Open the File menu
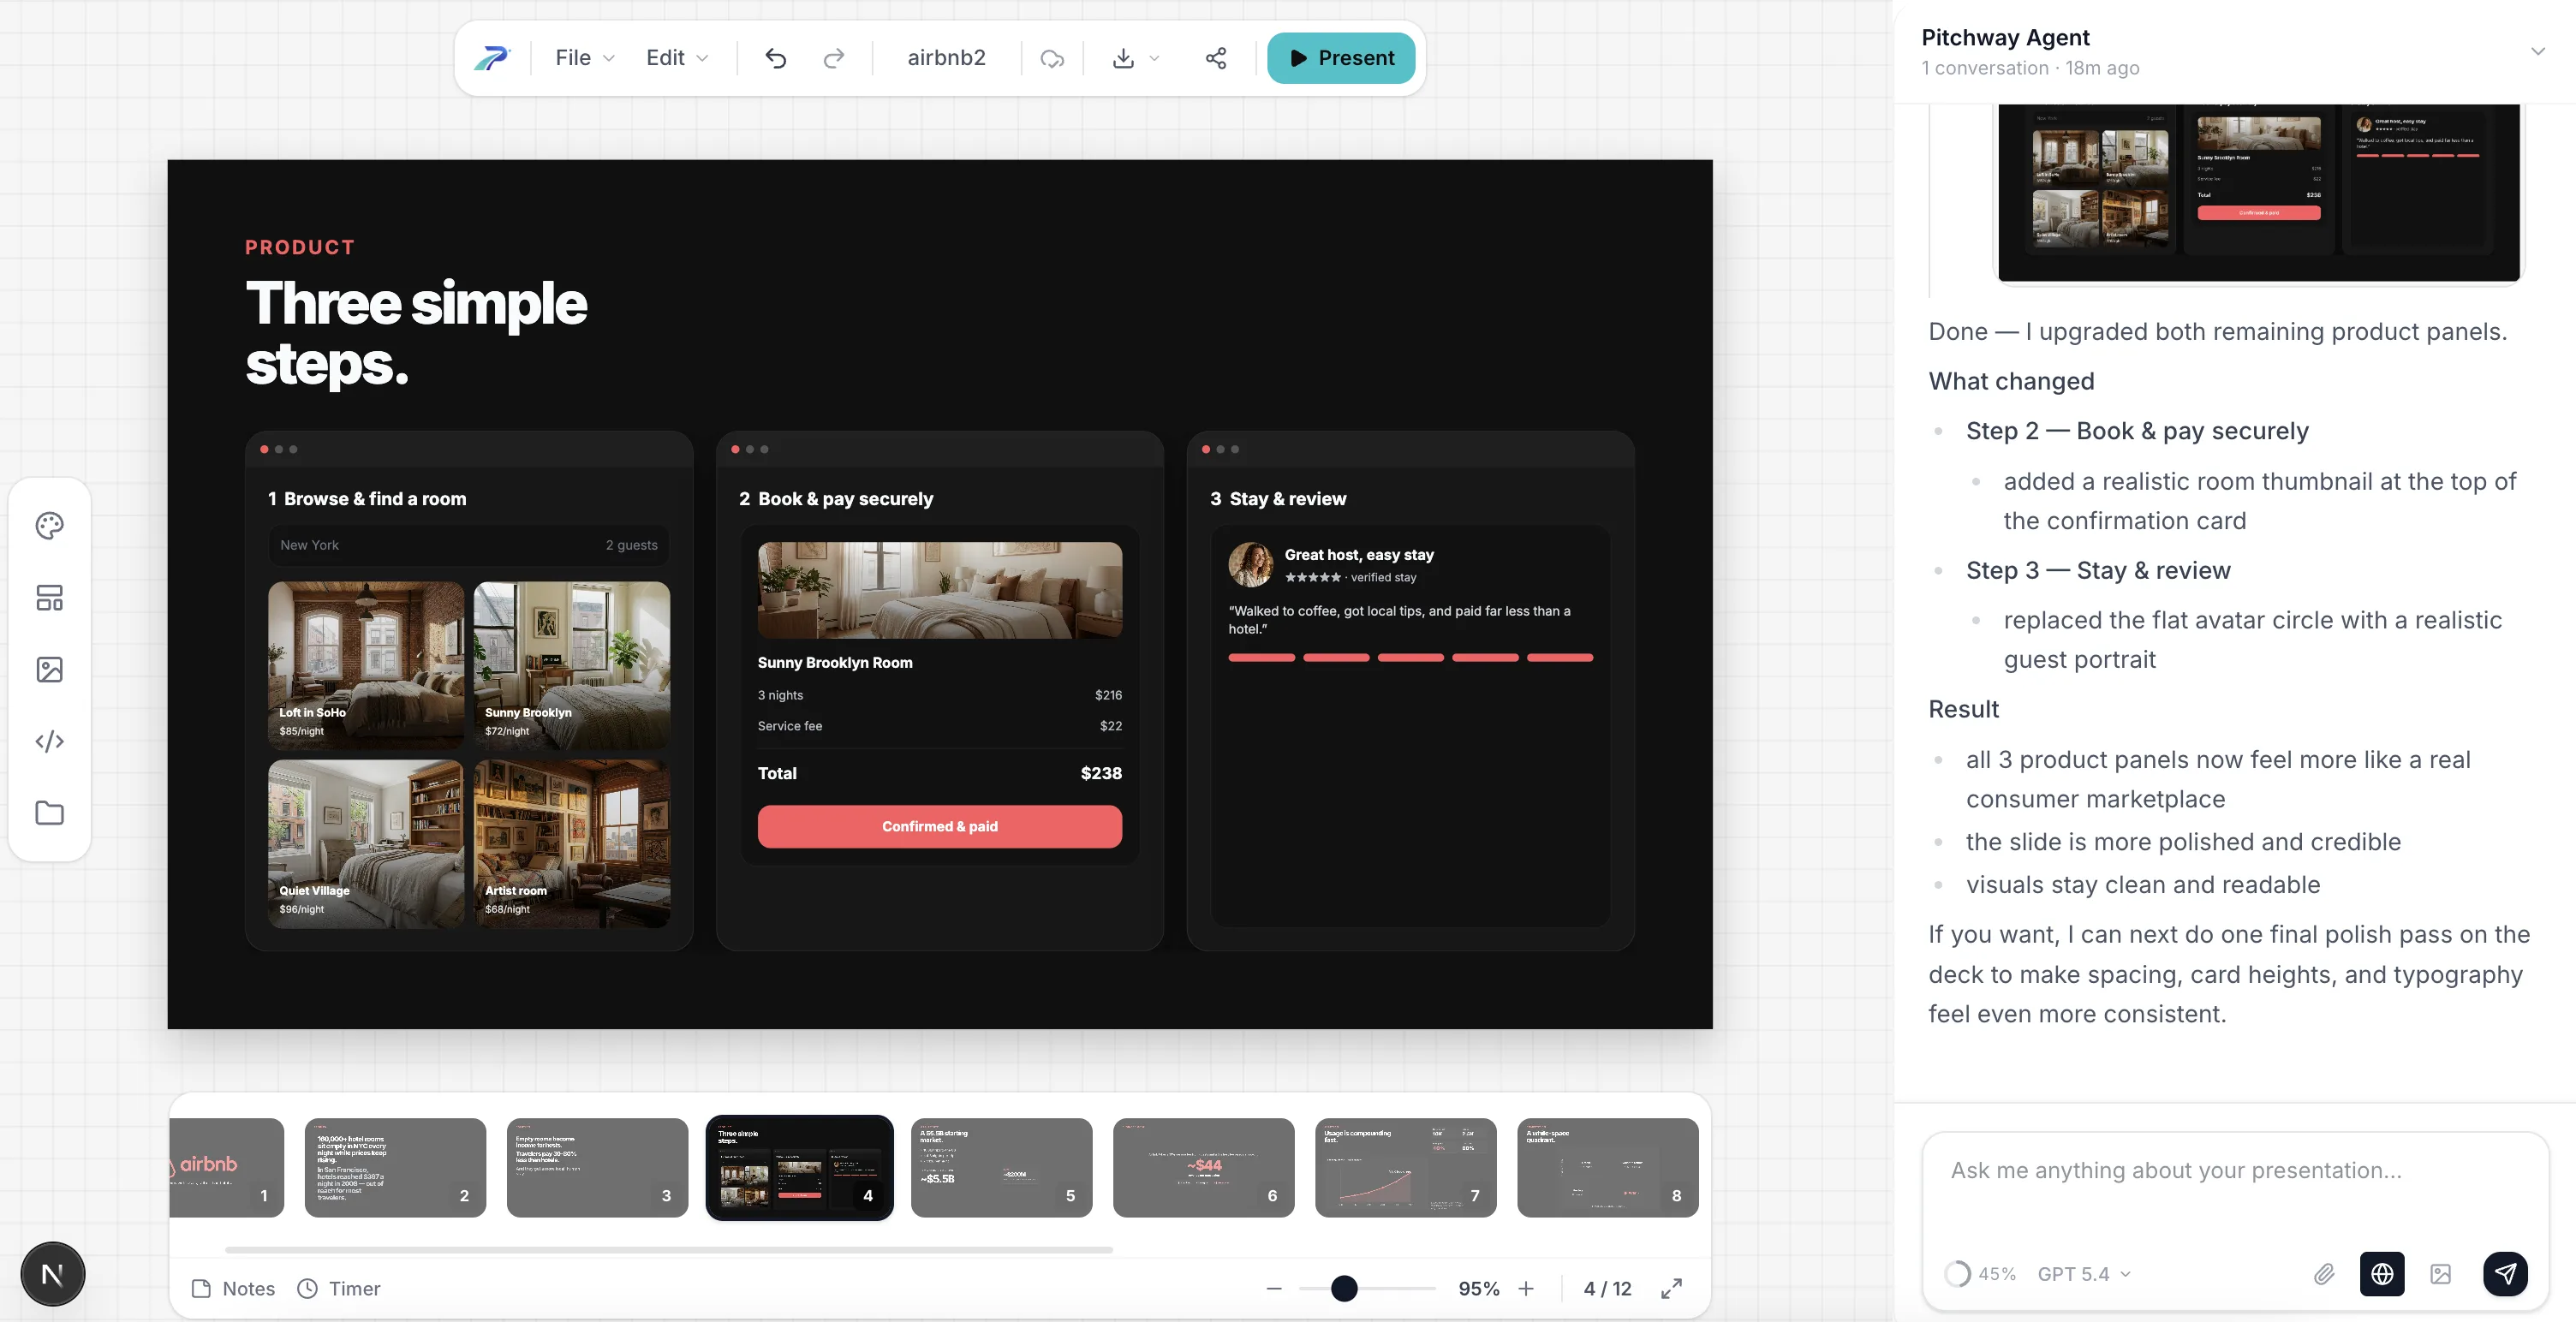Image resolution: width=2576 pixels, height=1322 pixels. coord(582,57)
